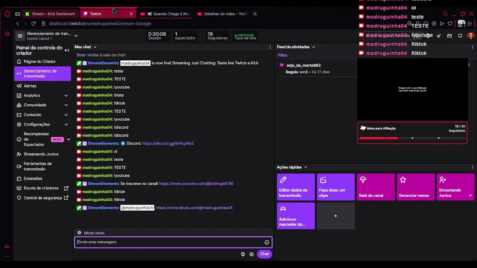Screen dimensions: 477x268
Task: Click Raid de canal quick action
Action: click(376, 187)
